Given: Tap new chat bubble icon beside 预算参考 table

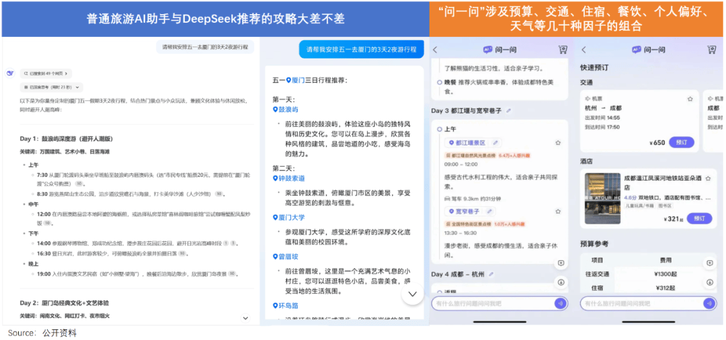Looking at the screenshot, I should coord(709,263).
